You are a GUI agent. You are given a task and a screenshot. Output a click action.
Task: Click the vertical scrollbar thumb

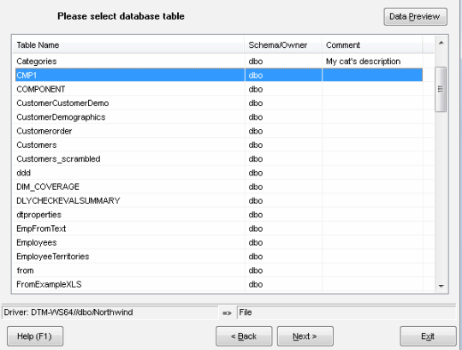441,89
